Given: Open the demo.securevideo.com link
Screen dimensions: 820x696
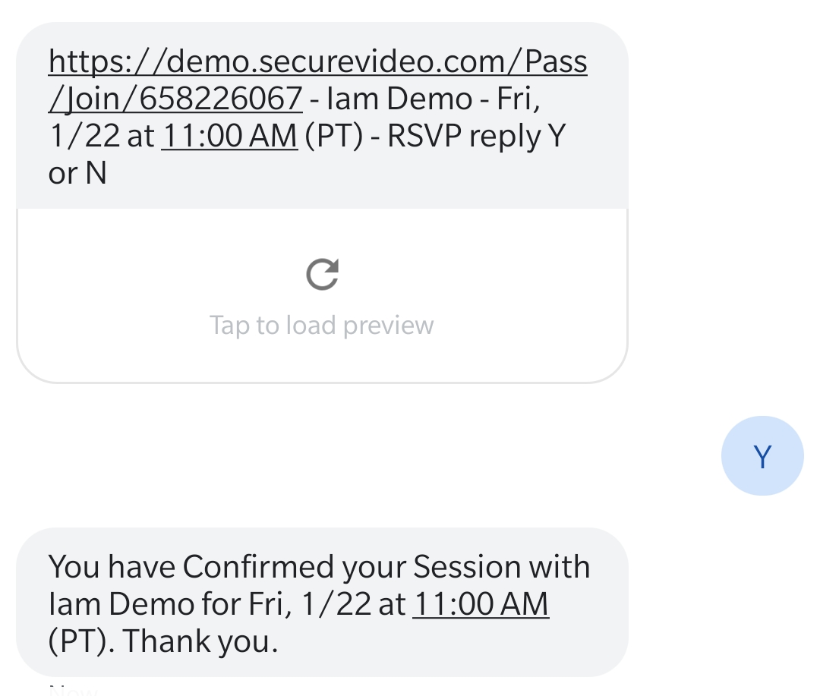Looking at the screenshot, I should pyautogui.click(x=317, y=61).
